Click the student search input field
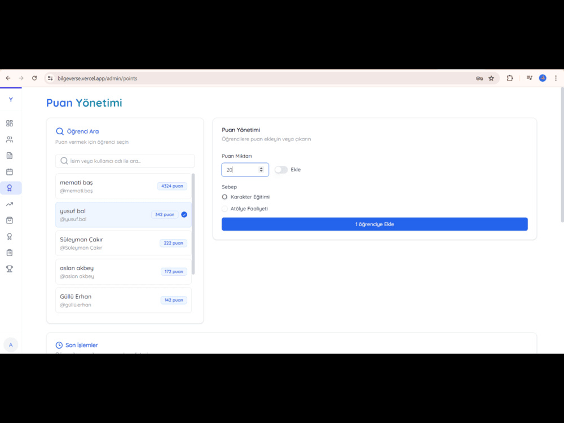The height and width of the screenshot is (423, 564). (125, 161)
